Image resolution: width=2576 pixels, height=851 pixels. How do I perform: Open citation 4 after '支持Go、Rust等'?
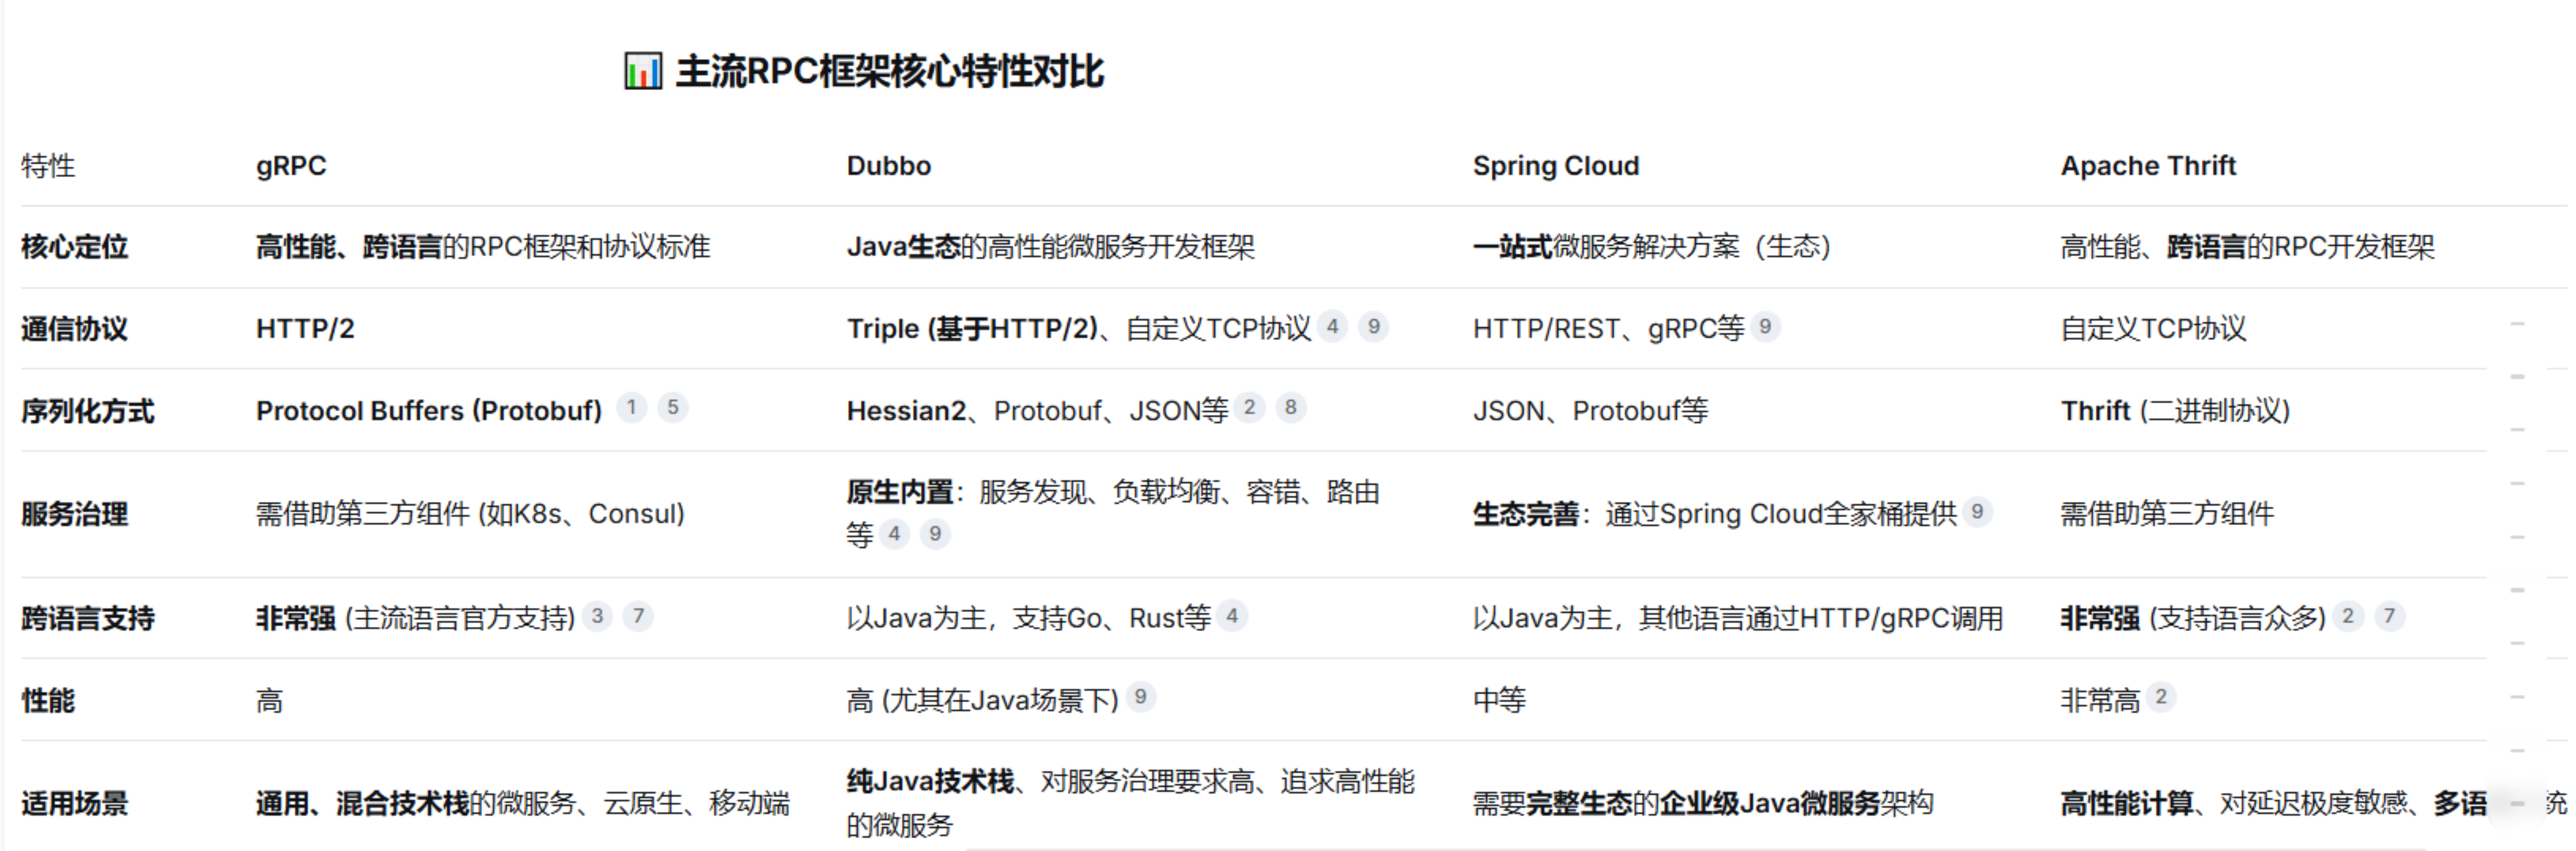(1232, 616)
